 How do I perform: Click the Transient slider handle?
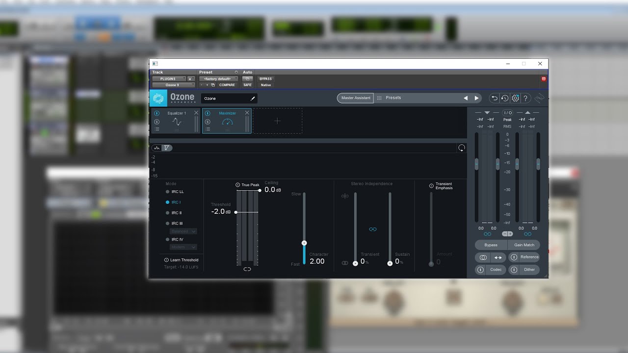(355, 263)
